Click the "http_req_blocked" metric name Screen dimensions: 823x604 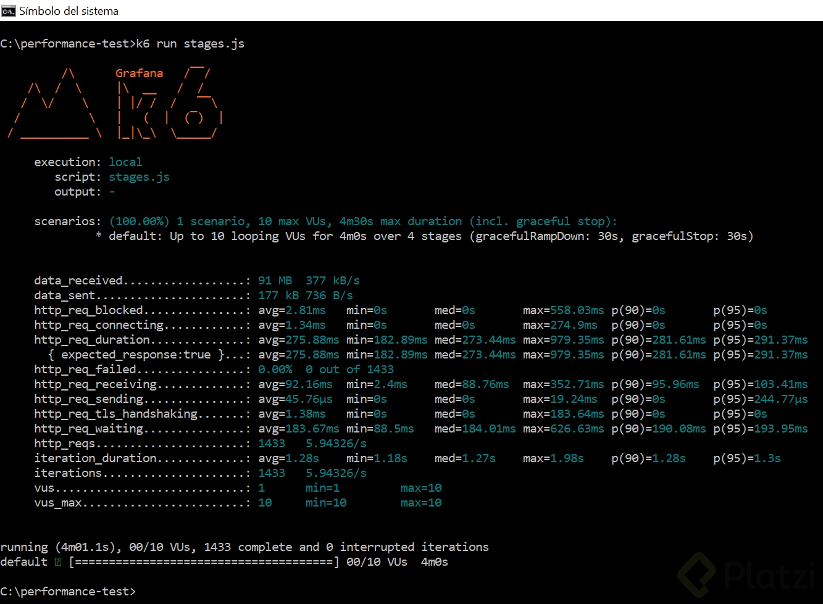(88, 310)
